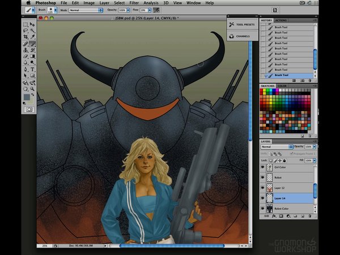Select the 3D Rotate tool
The height and width of the screenshot is (255, 340).
tap(25, 83)
